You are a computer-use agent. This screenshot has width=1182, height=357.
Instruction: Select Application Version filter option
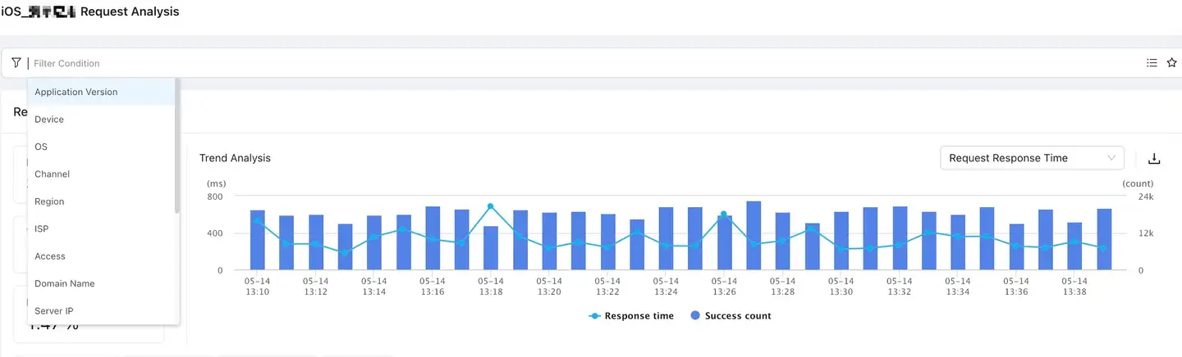coord(76,93)
